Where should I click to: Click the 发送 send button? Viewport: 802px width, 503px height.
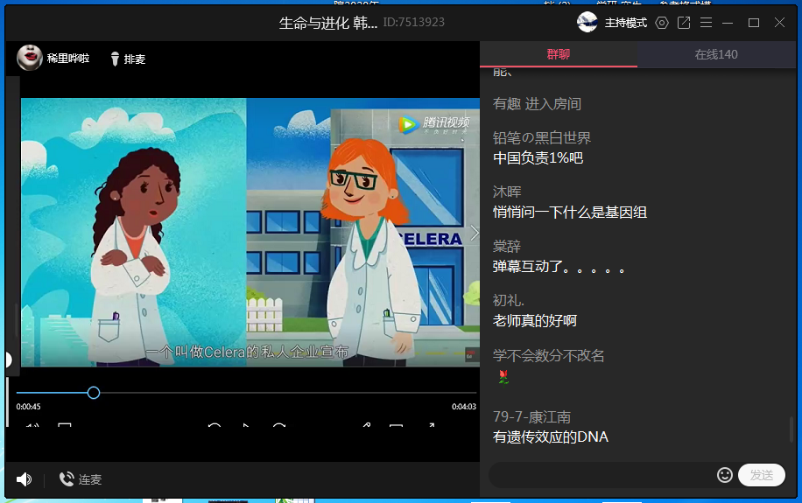[761, 475]
